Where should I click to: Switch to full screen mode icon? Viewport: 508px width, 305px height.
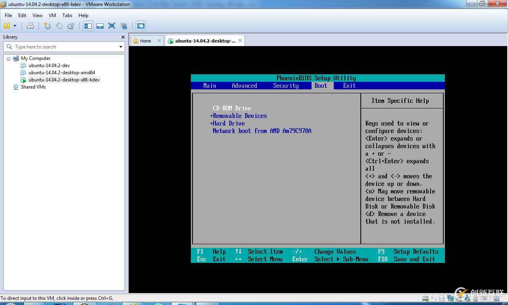click(112, 26)
